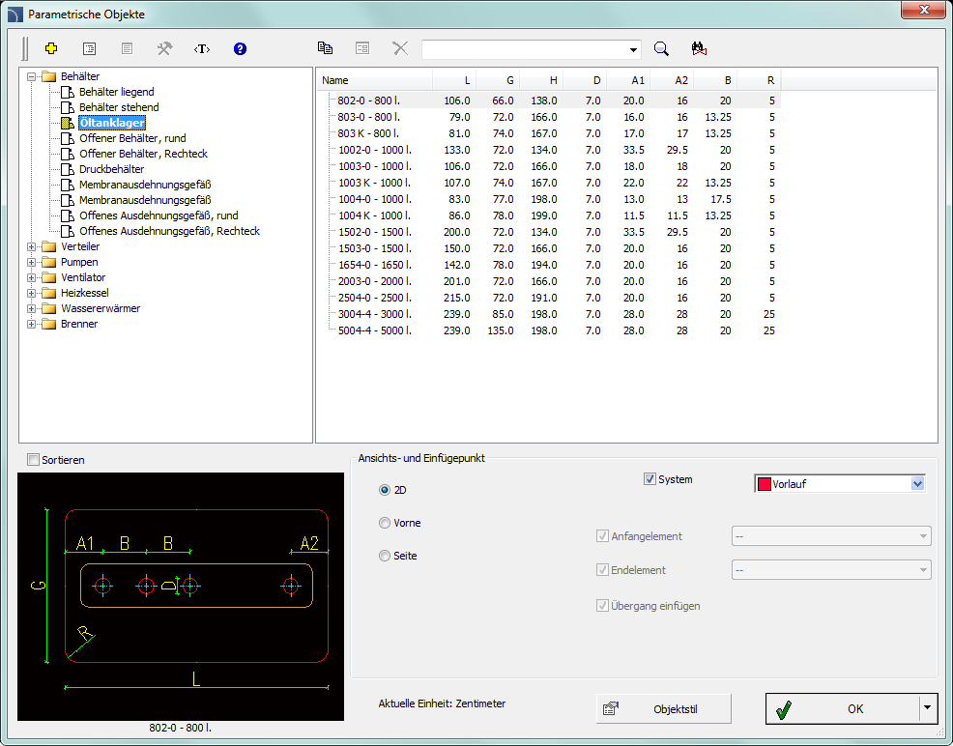Click the text <T> toolbar icon

(201, 48)
